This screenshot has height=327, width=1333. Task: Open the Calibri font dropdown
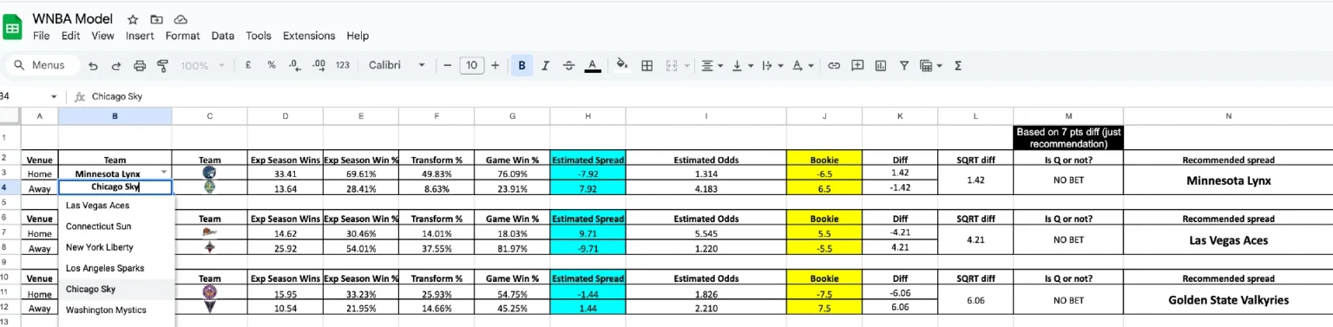pyautogui.click(x=397, y=65)
